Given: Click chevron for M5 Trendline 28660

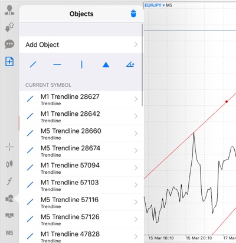Looking at the screenshot, I should point(136,134).
